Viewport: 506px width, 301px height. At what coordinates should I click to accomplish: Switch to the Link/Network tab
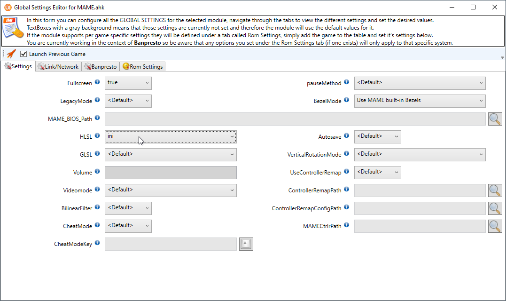click(58, 67)
